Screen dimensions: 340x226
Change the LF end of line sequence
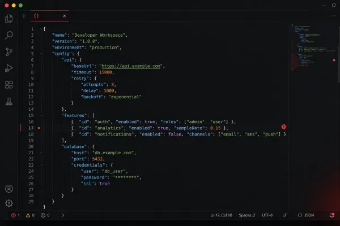(284, 215)
